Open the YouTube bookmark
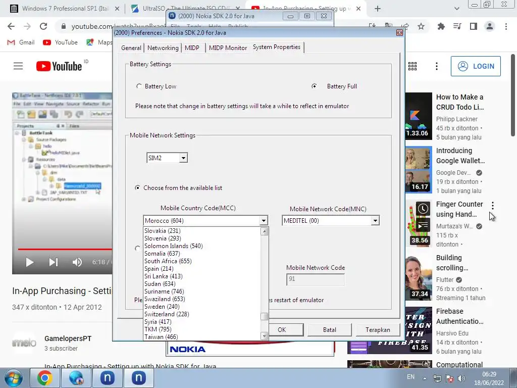517x388 pixels. click(x=61, y=42)
